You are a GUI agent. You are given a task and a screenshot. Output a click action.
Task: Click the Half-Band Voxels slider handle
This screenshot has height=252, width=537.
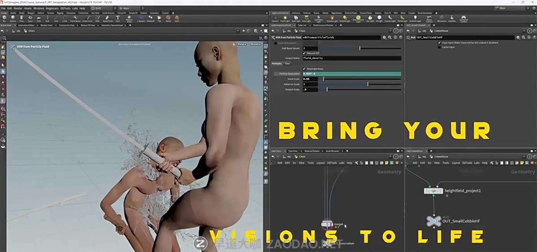tap(360, 48)
